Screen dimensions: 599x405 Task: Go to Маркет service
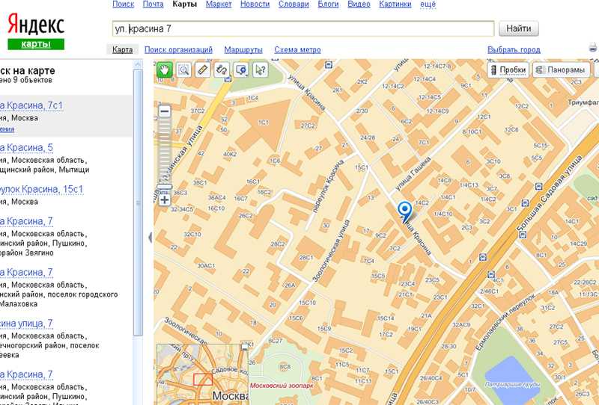click(219, 4)
